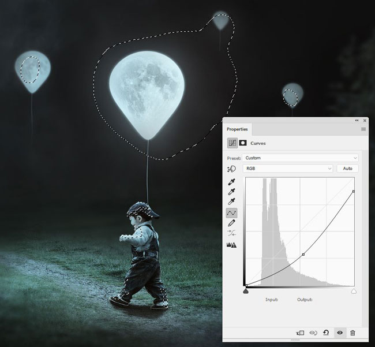Click the histogram clipping warning icon
The width and height of the screenshot is (375, 347).
point(231,245)
